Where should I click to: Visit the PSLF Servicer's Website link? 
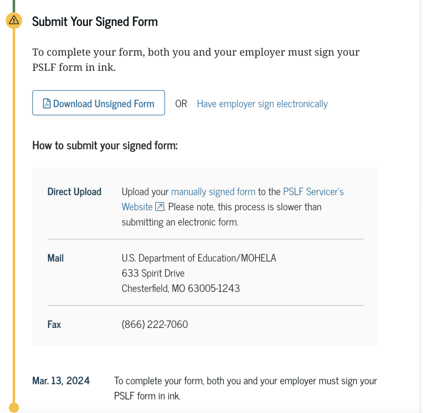point(313,192)
